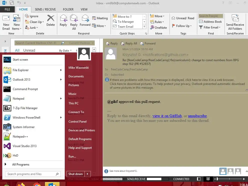Screen dimensions: 248x186
Task: Expand the Quick Steps gallery
Action: (144, 27)
